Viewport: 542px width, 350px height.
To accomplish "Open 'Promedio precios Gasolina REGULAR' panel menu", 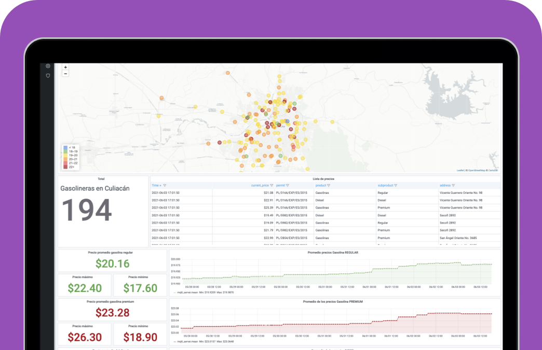I will [333, 253].
